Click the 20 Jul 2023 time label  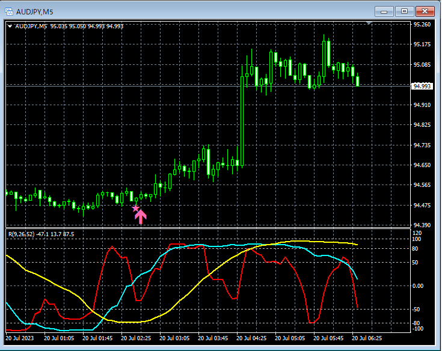[x=19, y=338]
